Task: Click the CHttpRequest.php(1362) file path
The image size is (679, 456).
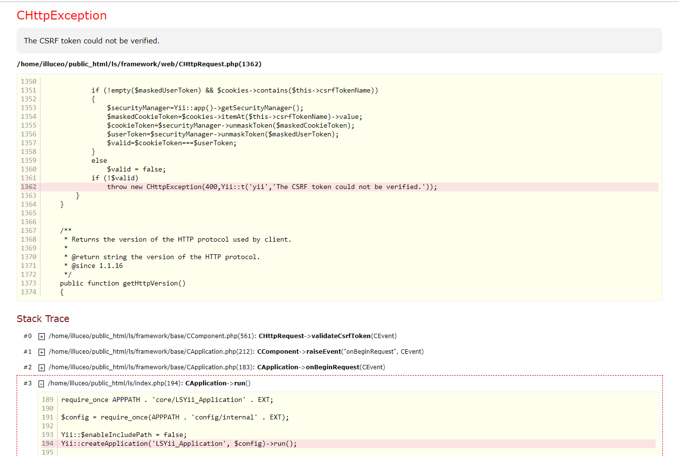Action: (139, 64)
